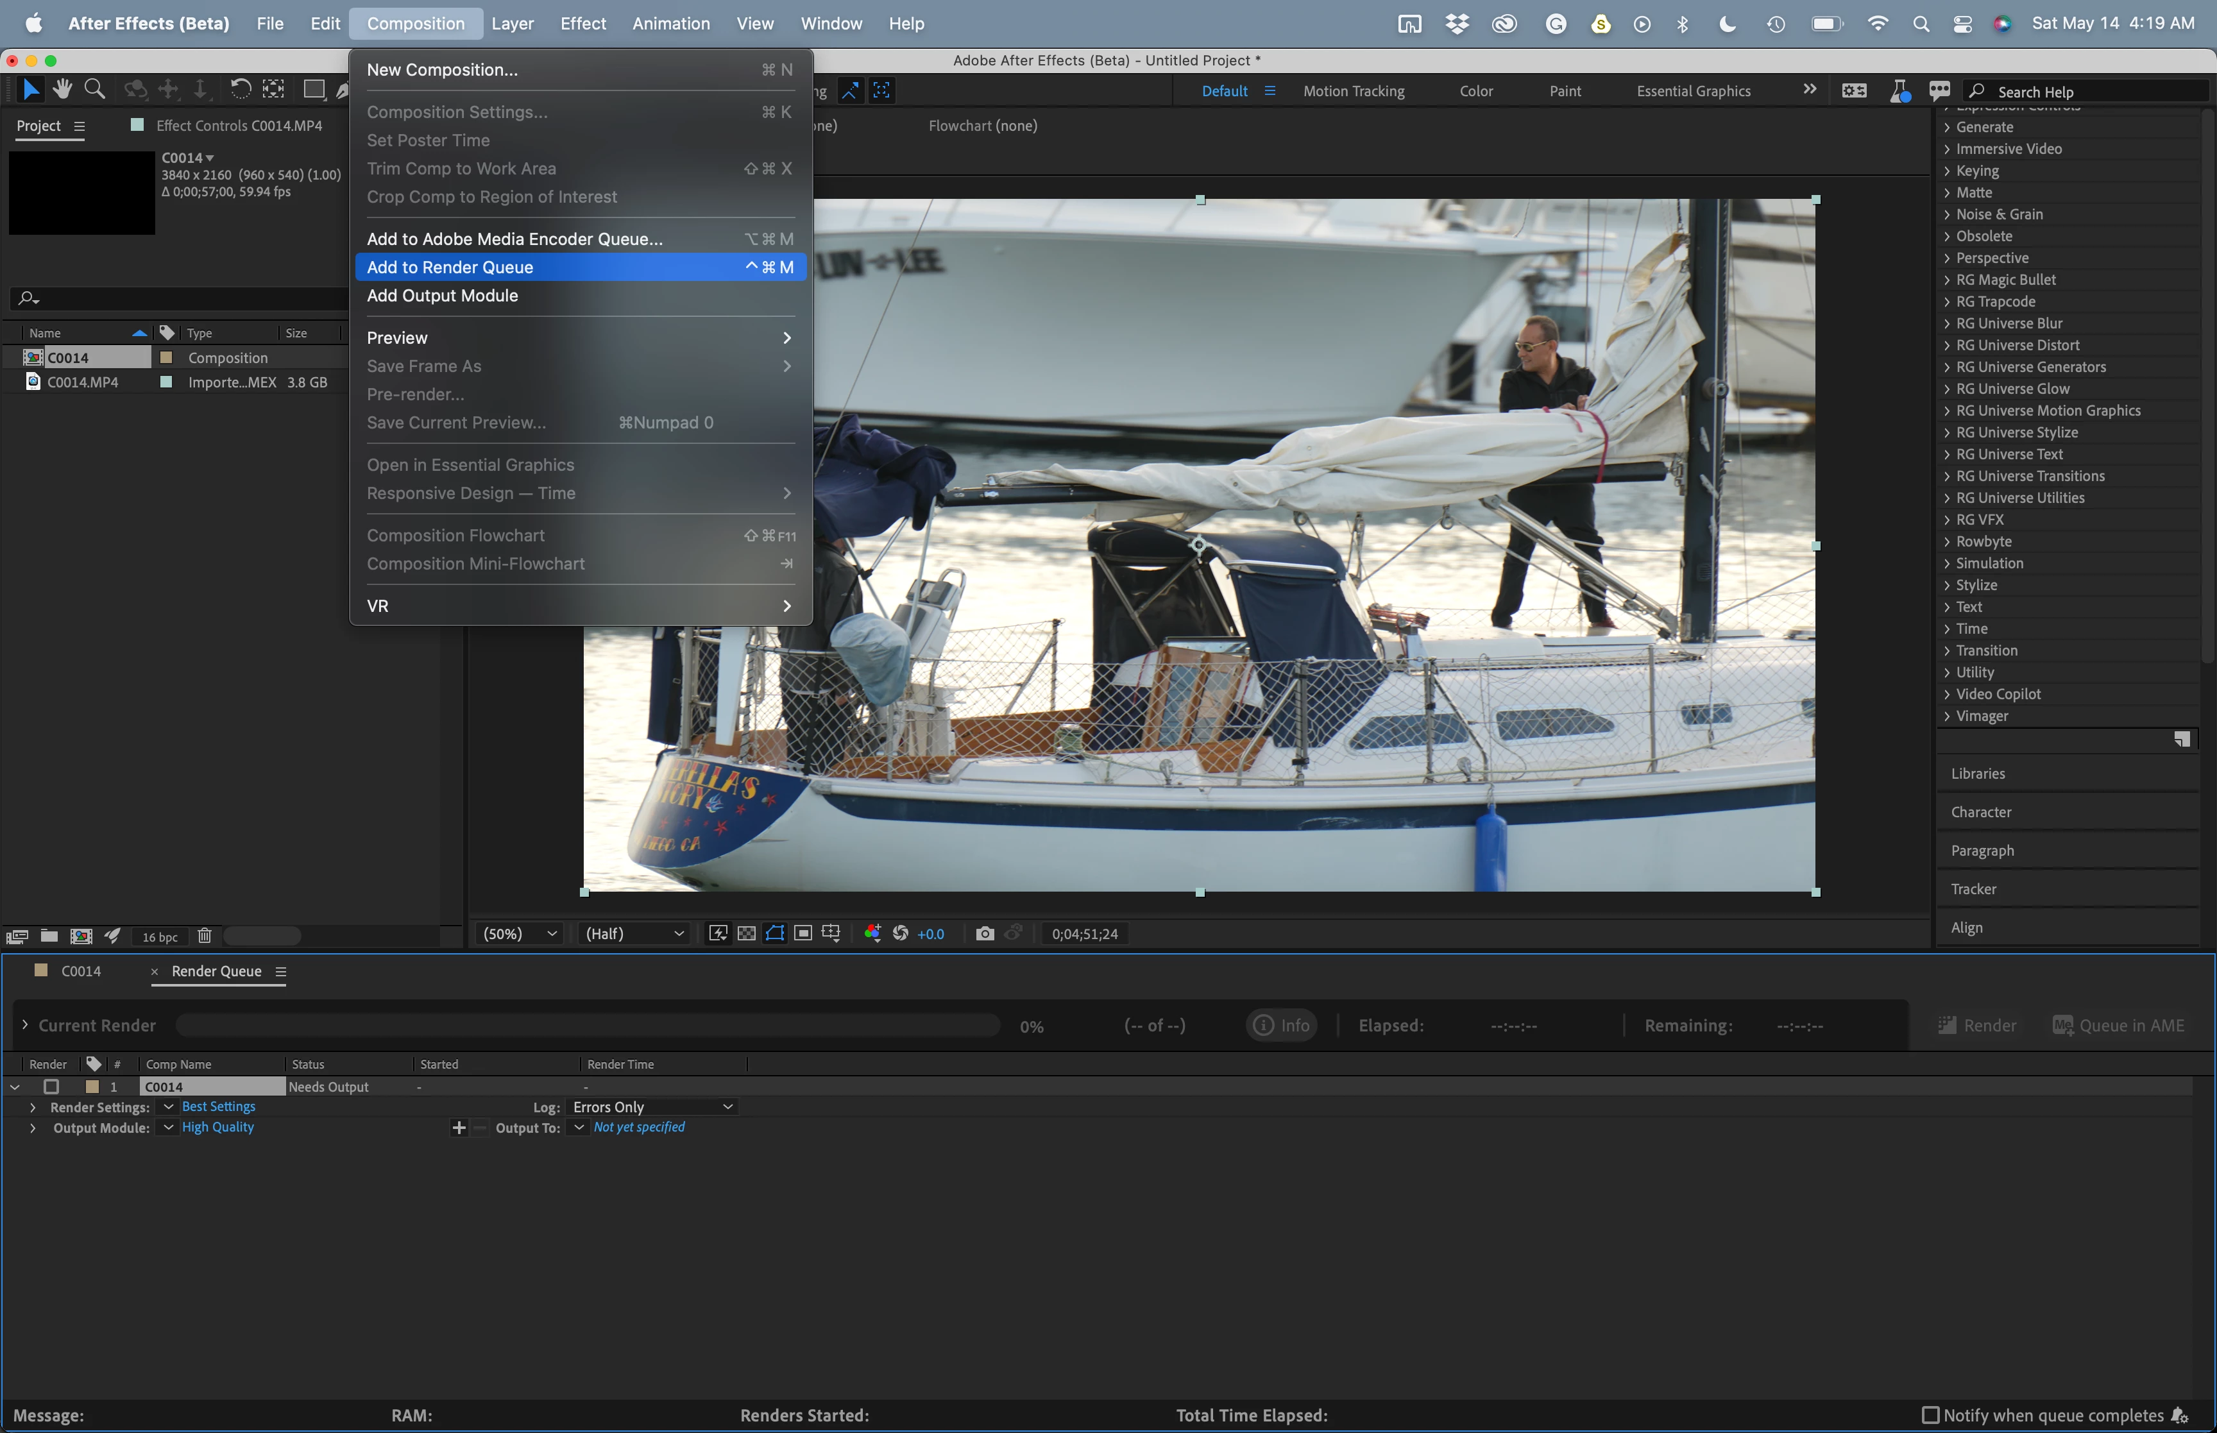Image resolution: width=2217 pixels, height=1433 pixels.
Task: Select the Hand tool in toolbar
Action: click(62, 89)
